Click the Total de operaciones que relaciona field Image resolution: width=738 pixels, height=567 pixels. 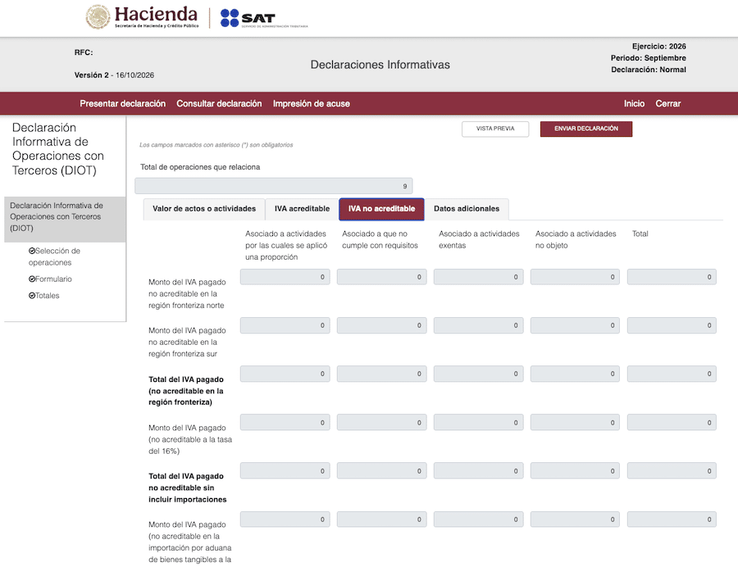273,186
